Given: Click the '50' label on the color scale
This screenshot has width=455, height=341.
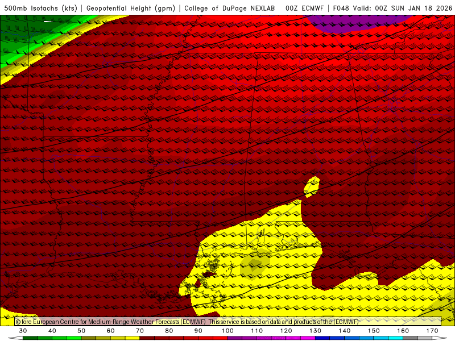Looking at the screenshot, I should (x=81, y=331).
